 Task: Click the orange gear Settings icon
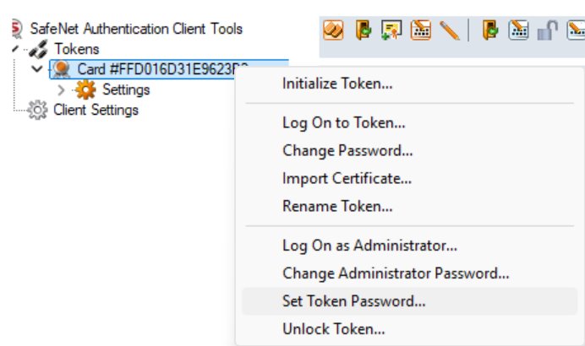point(85,89)
